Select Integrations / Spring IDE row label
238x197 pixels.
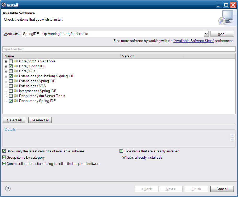tap(38, 91)
